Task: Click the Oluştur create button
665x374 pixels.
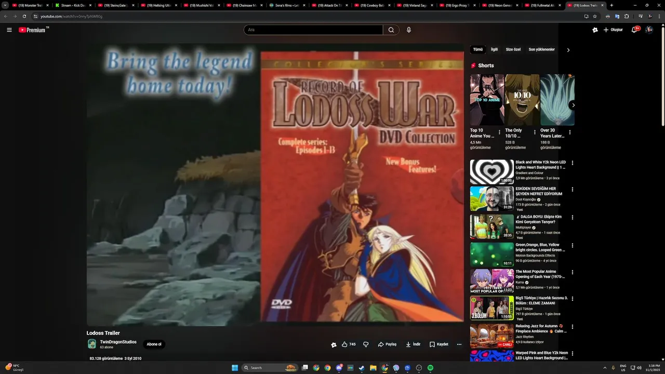Action: (x=613, y=30)
